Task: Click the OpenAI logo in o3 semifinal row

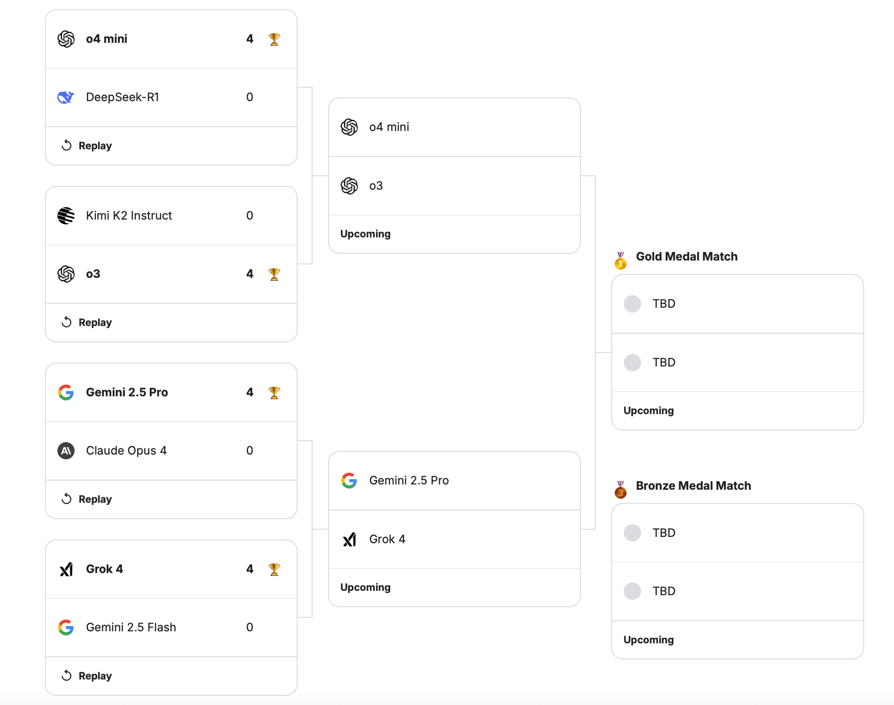Action: pyautogui.click(x=349, y=186)
